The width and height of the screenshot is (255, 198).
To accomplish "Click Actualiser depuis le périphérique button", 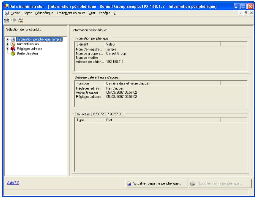I will 156,183.
